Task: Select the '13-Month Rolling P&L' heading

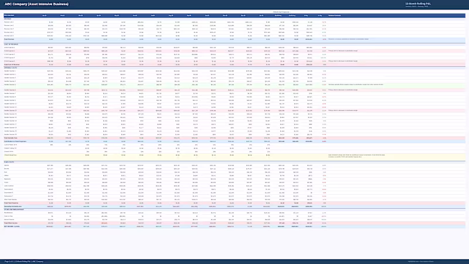Action: 418,4
